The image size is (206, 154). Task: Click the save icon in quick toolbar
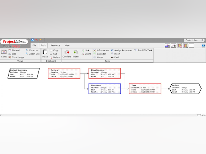[33, 40]
